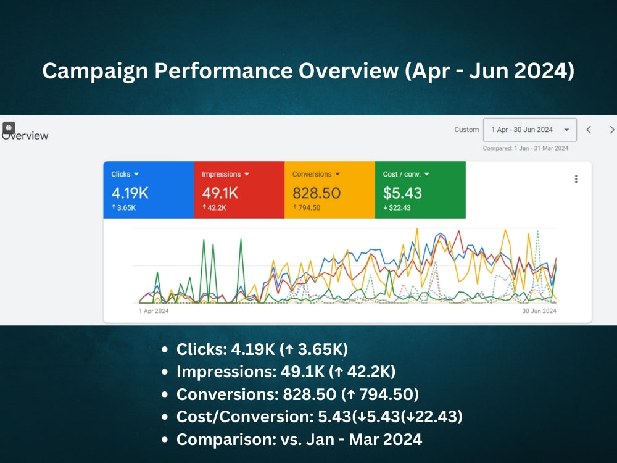The image size is (617, 463).
Task: Open the three-dot more options menu
Action: 576,179
